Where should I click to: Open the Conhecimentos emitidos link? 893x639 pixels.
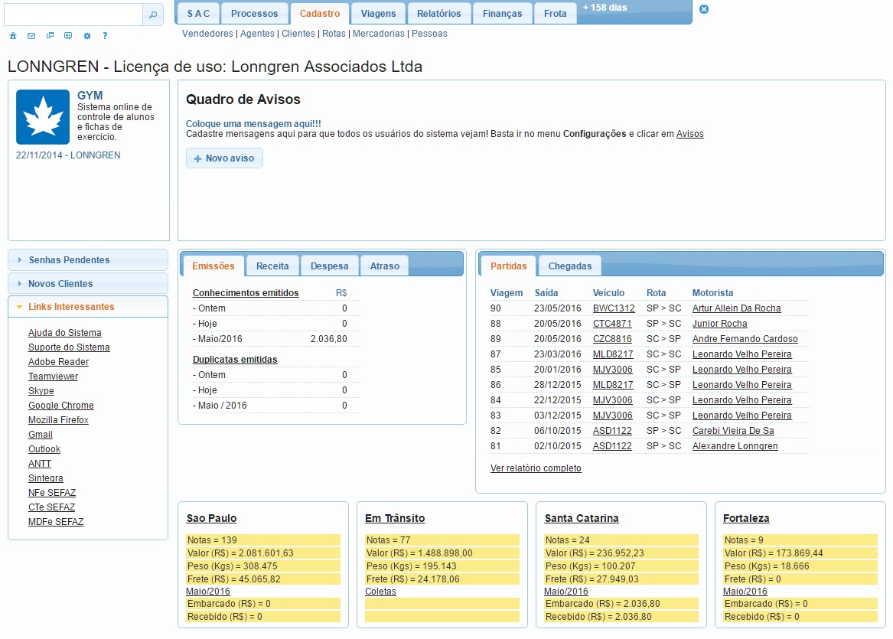click(x=246, y=293)
